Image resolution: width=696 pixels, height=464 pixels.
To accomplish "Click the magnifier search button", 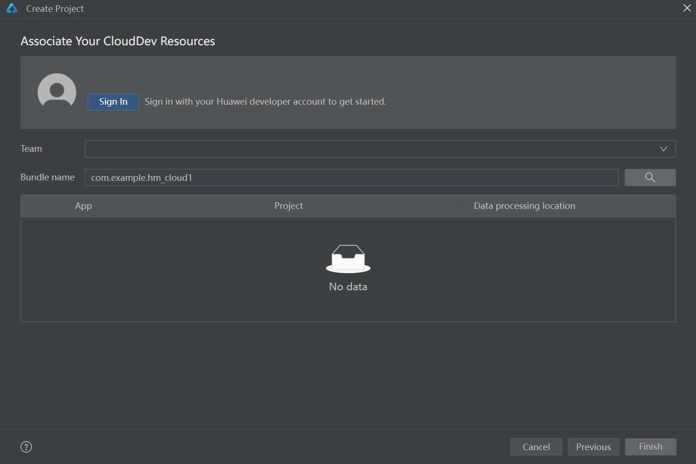I will tap(650, 178).
